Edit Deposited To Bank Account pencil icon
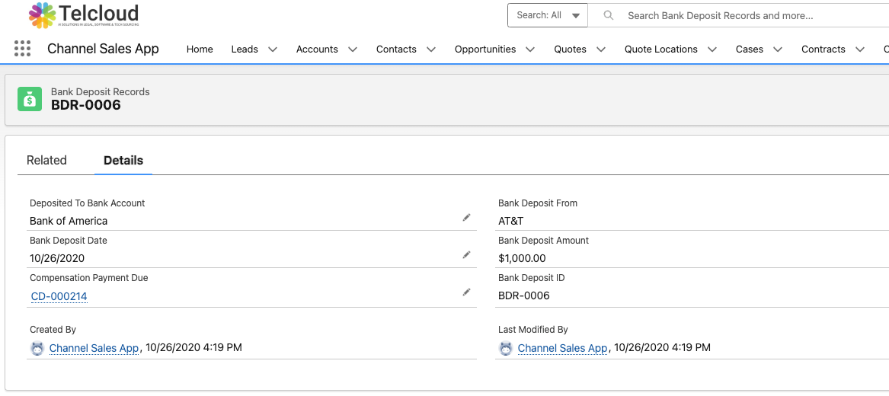Image resolution: width=889 pixels, height=396 pixels. 467,218
